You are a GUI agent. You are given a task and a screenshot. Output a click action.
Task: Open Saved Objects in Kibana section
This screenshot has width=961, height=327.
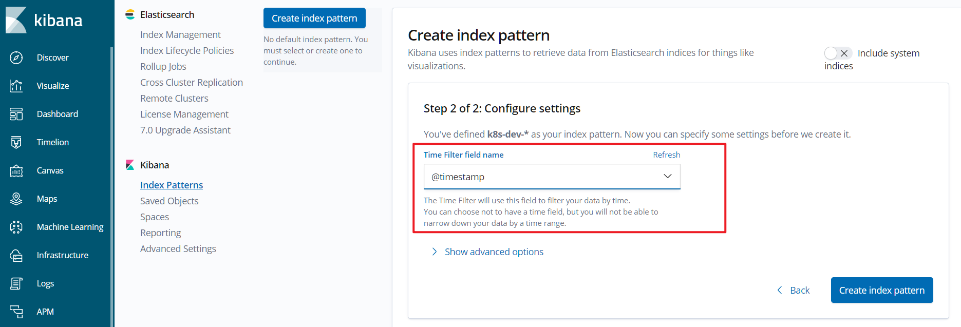click(x=169, y=201)
